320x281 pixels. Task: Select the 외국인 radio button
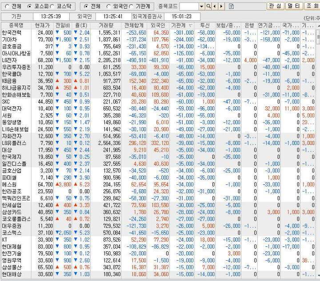point(108,7)
